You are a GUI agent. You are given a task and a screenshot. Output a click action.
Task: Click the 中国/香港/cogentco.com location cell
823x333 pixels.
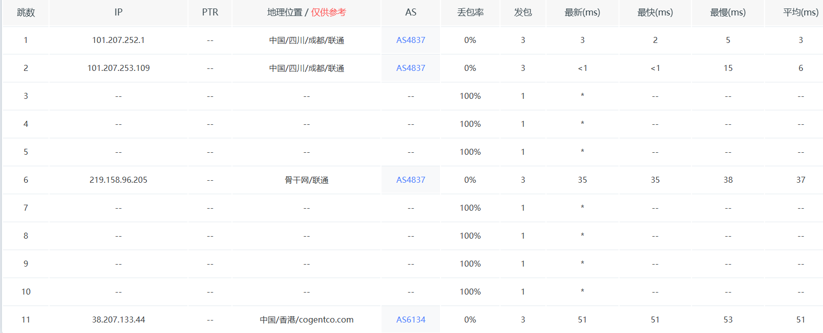coord(306,320)
